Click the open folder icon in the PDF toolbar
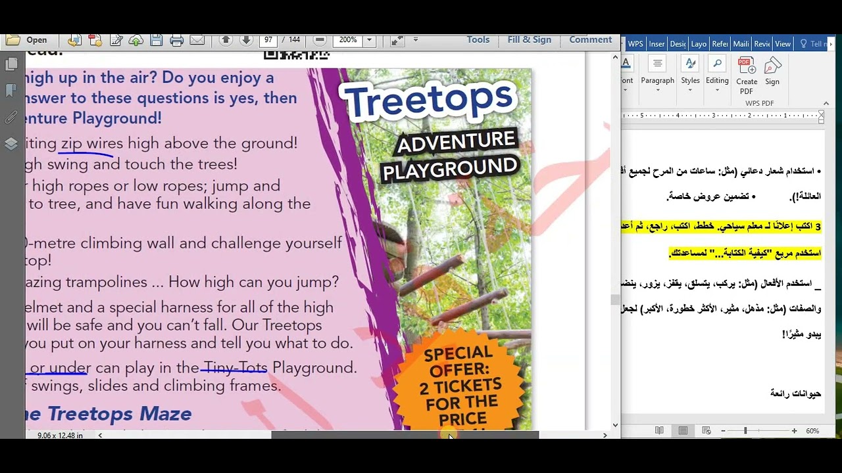842x473 pixels. point(12,40)
